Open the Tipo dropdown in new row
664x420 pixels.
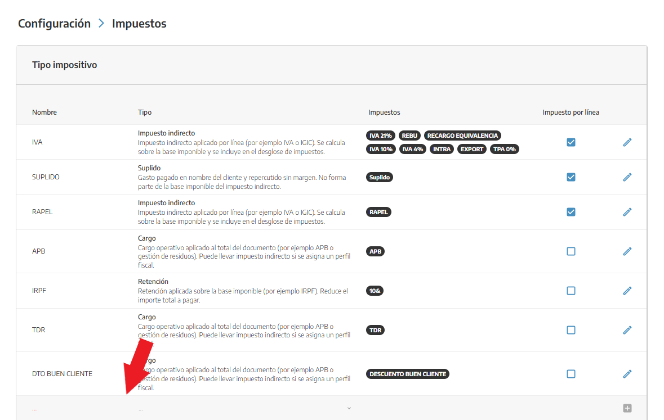tap(245, 408)
